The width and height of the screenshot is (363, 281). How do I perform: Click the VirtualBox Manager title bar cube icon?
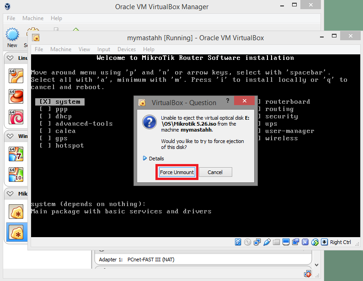click(7, 6)
